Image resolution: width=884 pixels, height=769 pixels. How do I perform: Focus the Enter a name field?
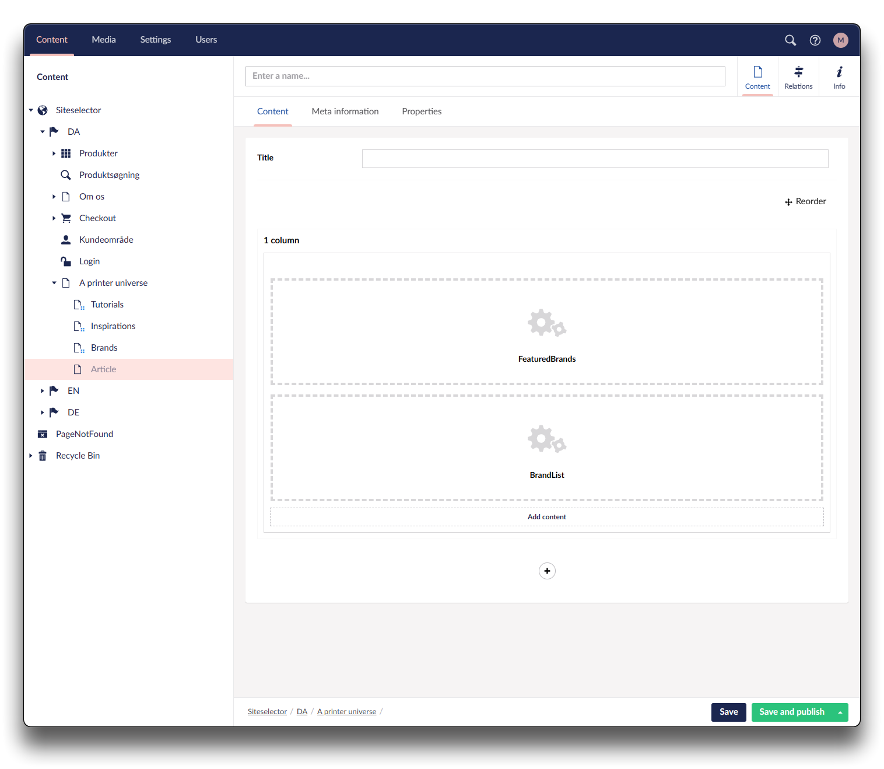[x=485, y=76]
